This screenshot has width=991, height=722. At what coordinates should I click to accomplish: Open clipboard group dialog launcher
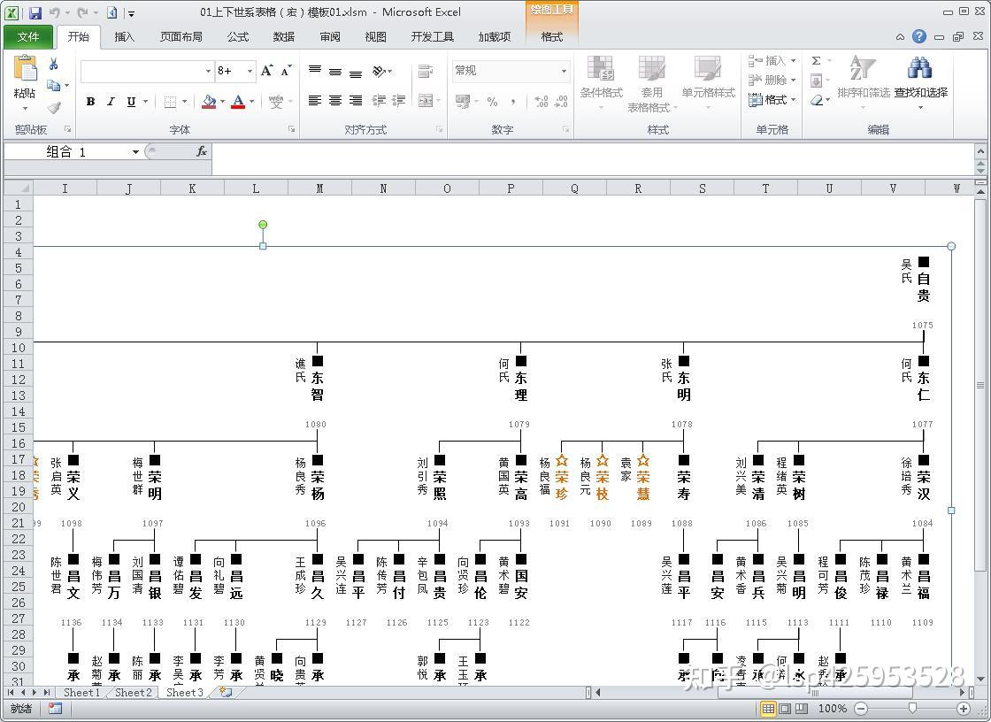tap(67, 129)
